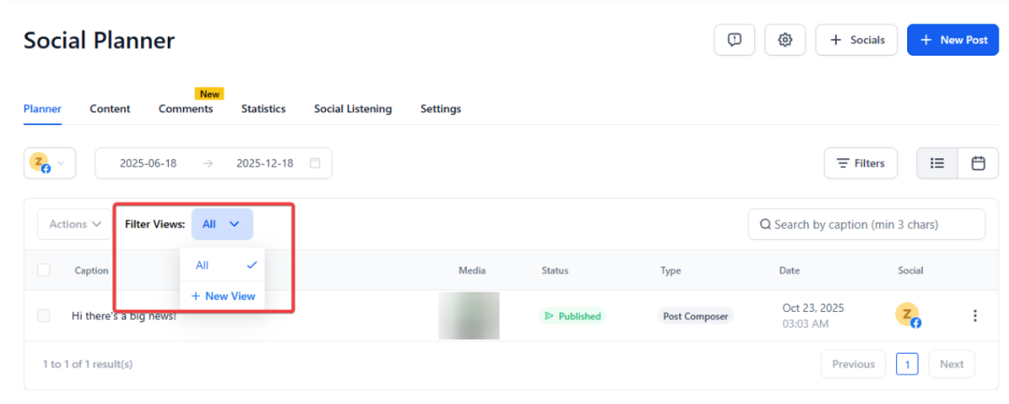The image size is (1009, 404).
Task: Click the Facebook account avatar in Social column
Action: (908, 316)
